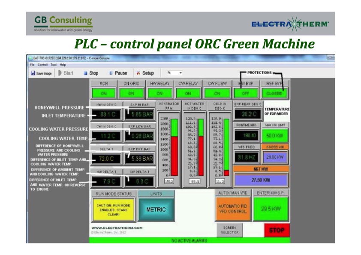Click the 190.40 RUNTIME HRS readout
The image size is (361, 255).
pos(247,135)
